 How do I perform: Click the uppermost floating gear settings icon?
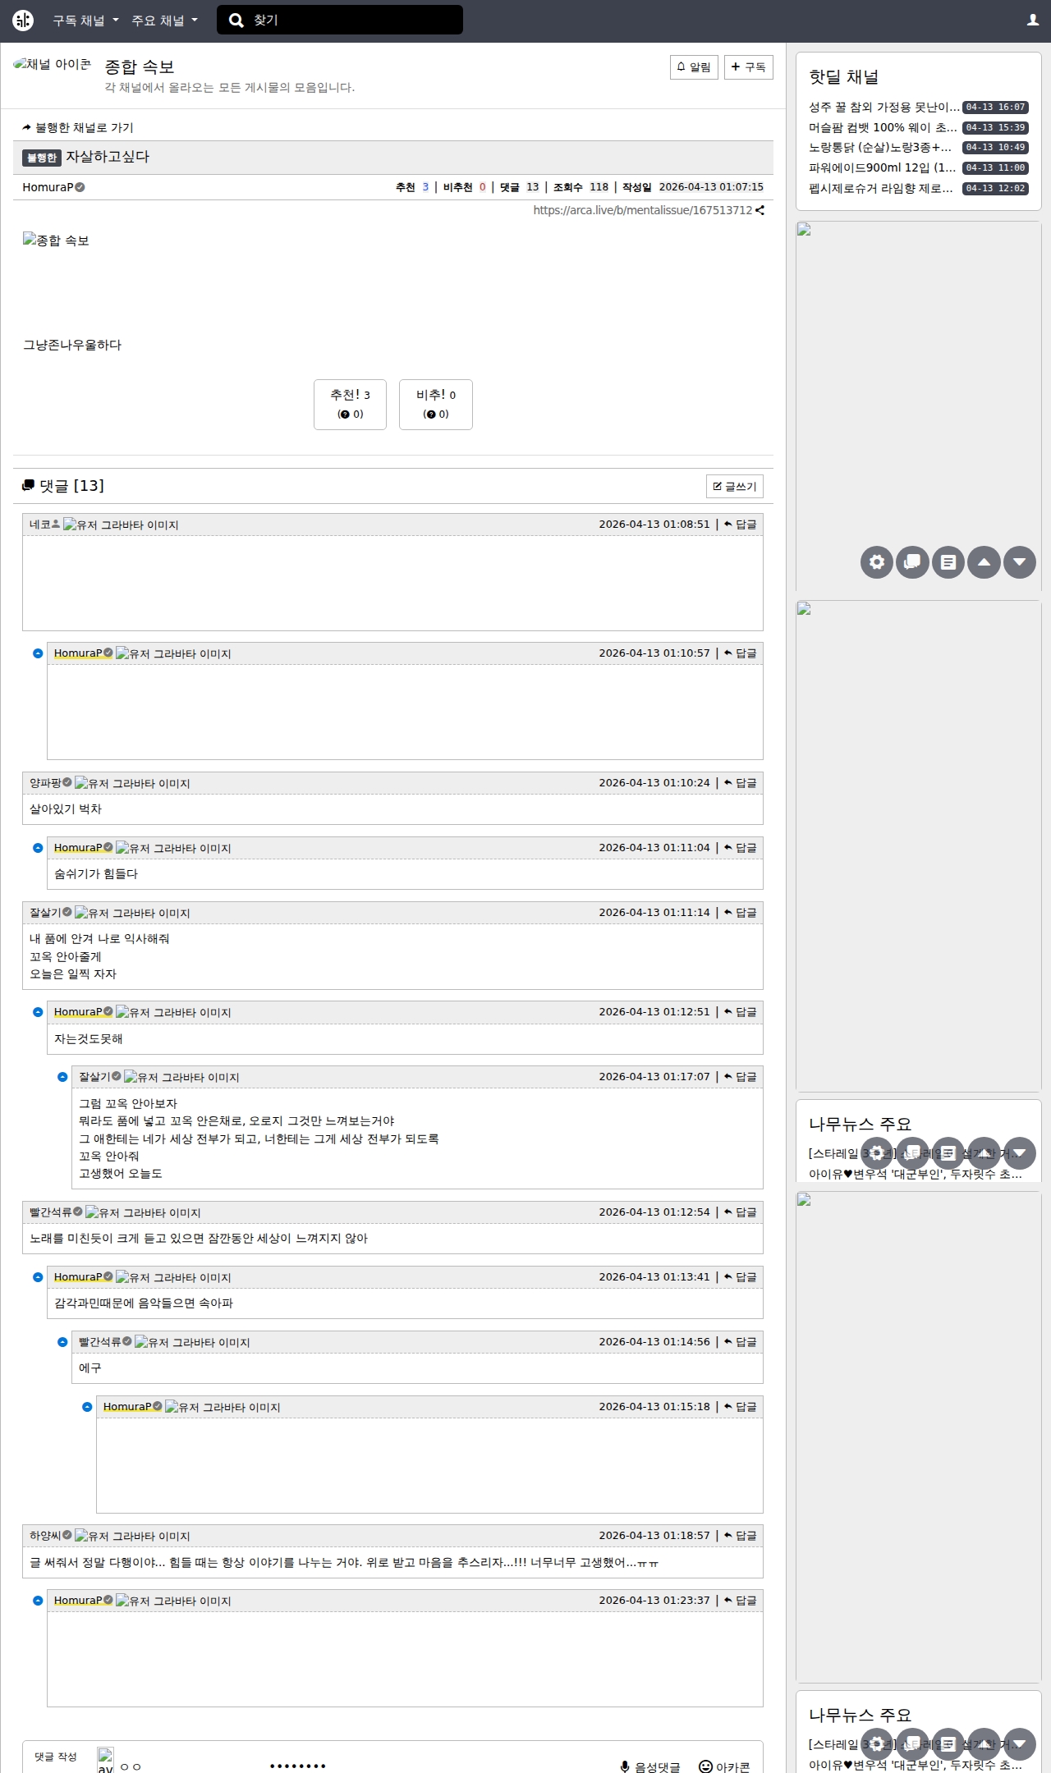pos(876,562)
